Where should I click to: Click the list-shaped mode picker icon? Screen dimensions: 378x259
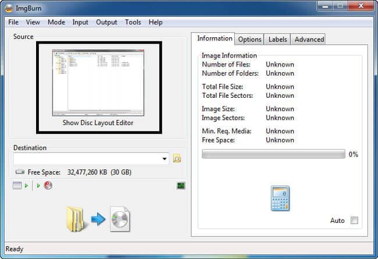(x=17, y=186)
